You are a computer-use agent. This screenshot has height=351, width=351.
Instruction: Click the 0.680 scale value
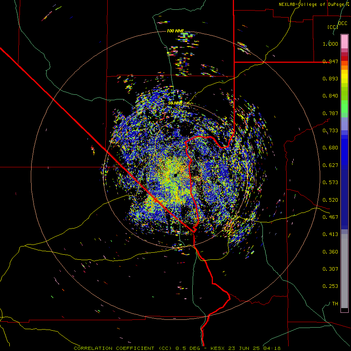click(330, 148)
